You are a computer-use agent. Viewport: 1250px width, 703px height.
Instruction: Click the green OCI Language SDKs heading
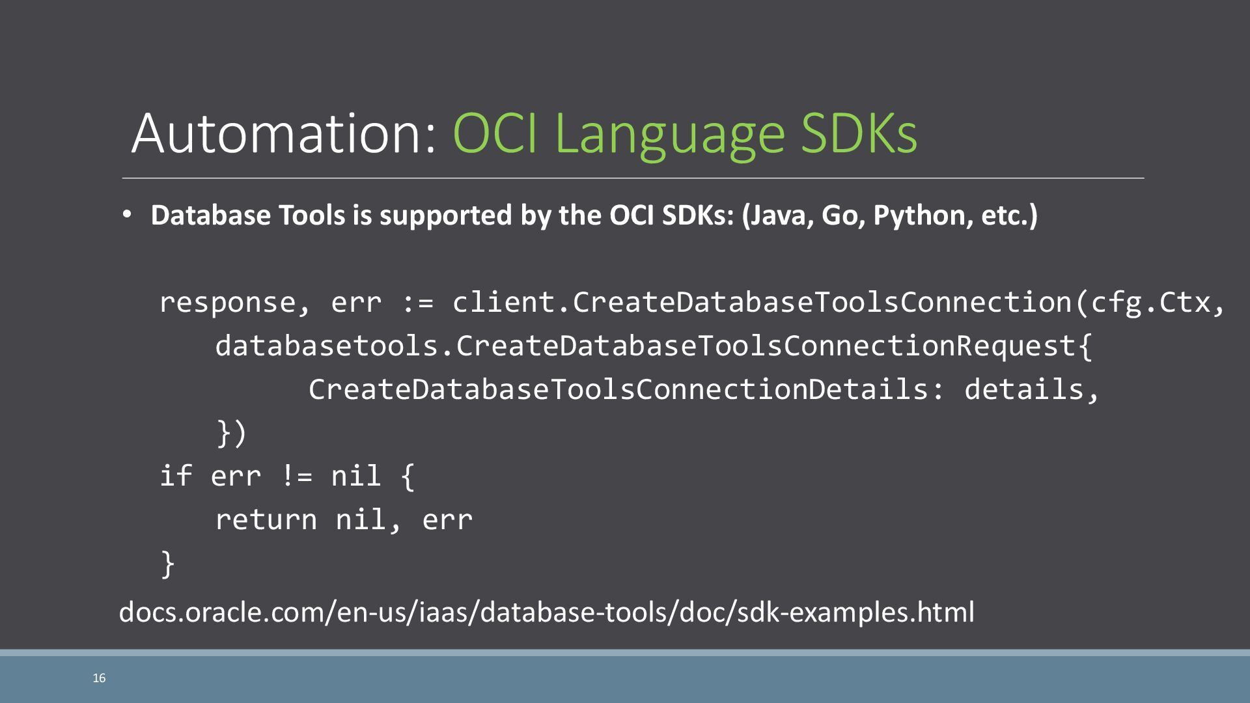(685, 135)
